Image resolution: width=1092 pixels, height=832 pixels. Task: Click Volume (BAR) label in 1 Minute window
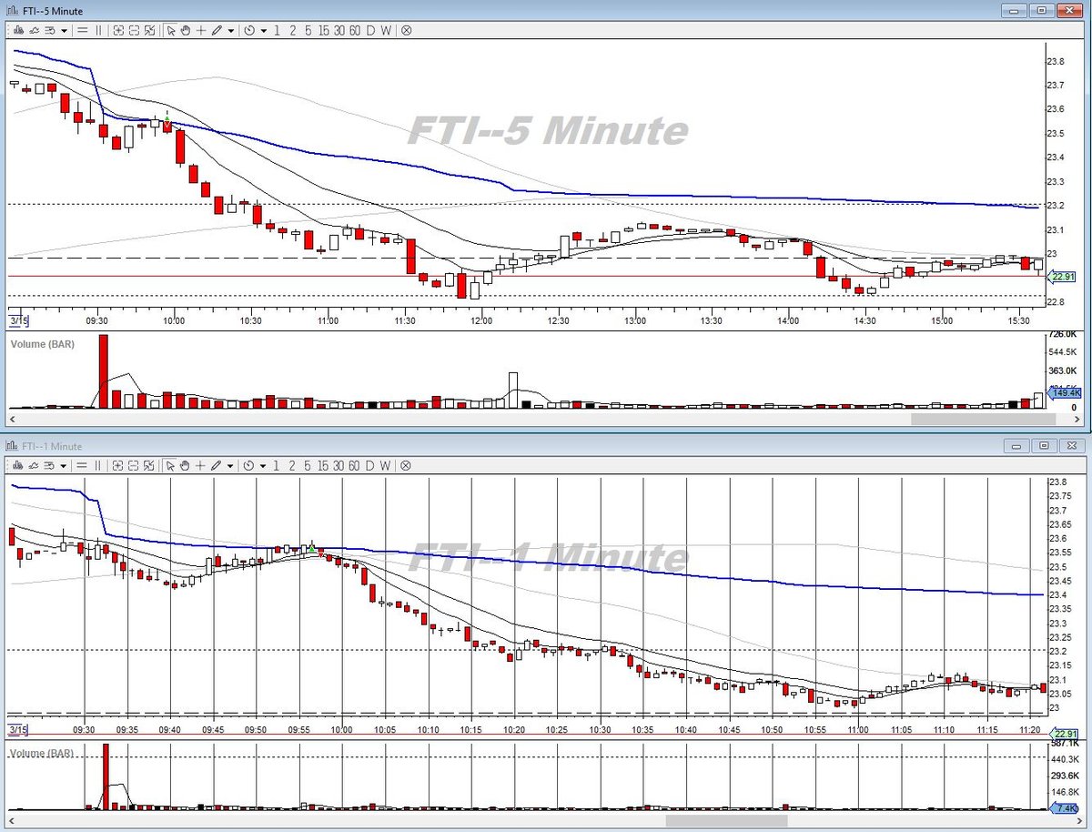click(x=42, y=754)
